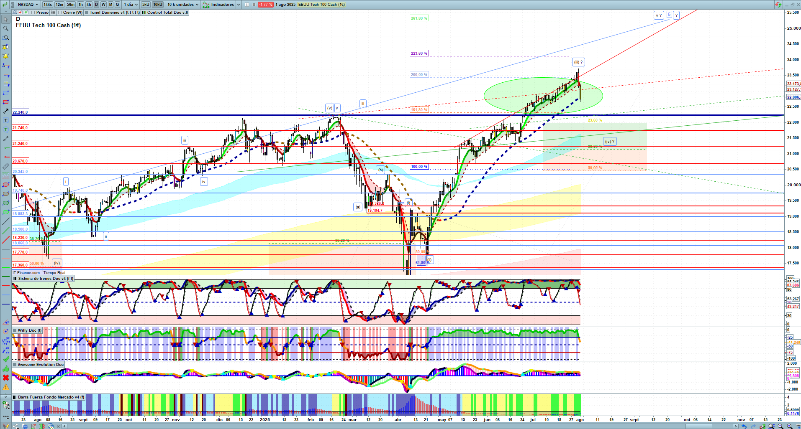The height and width of the screenshot is (429, 801).
Task: Select the vertical line drawing tool
Action: click(6, 313)
